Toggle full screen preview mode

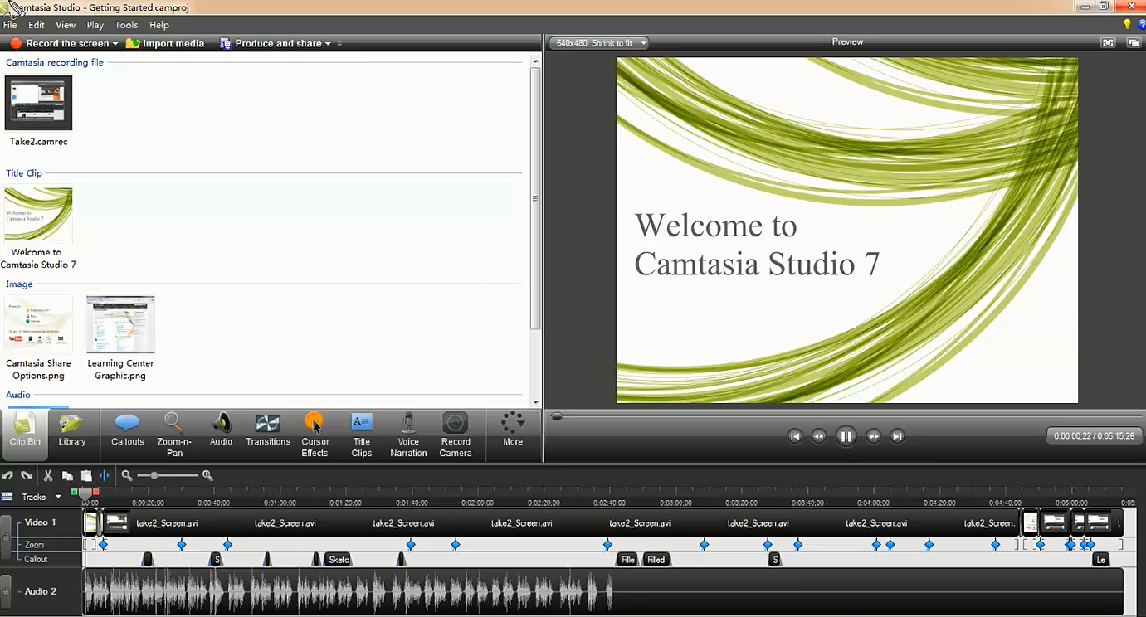pyautogui.click(x=1107, y=42)
